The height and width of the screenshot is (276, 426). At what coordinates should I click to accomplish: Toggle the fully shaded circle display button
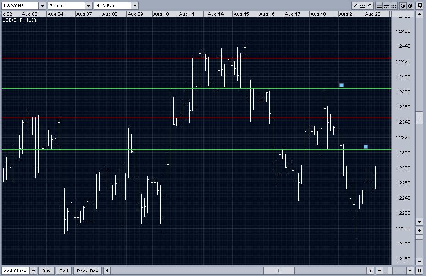point(410,5)
